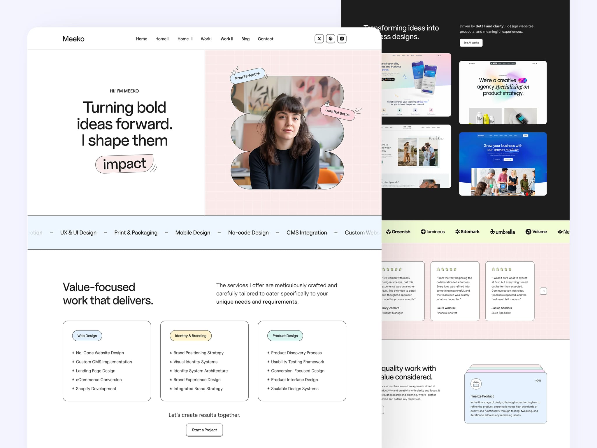
Task: Select the Product Design tag
Action: (x=285, y=336)
